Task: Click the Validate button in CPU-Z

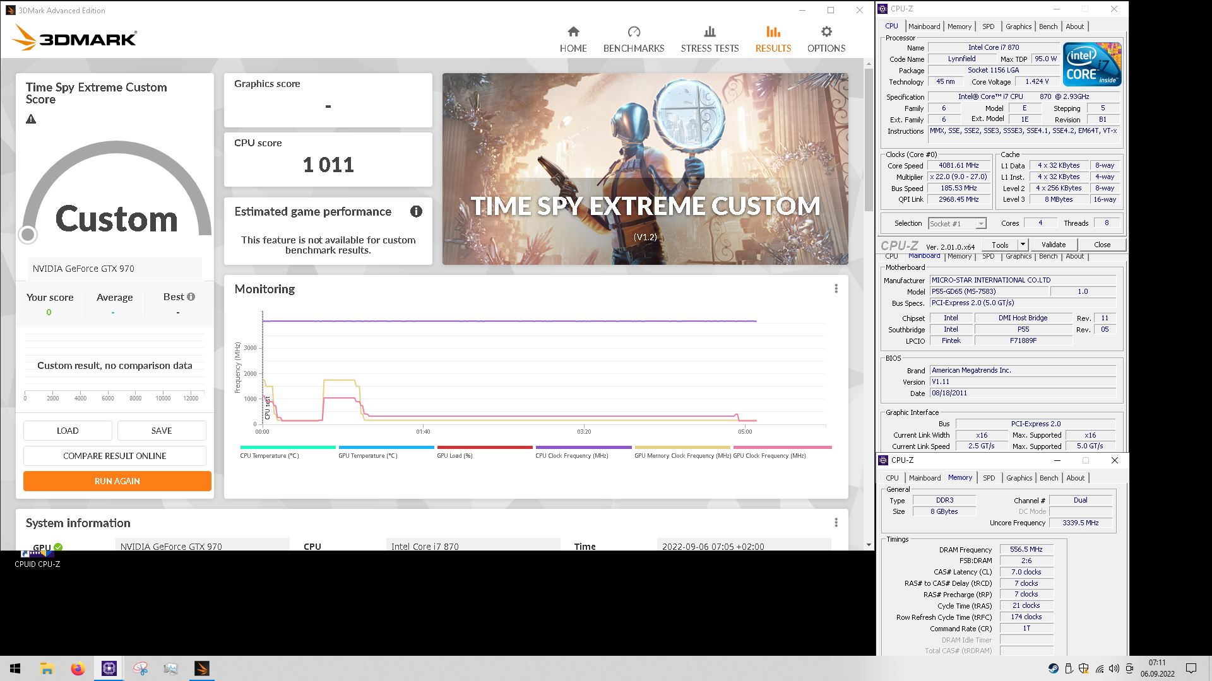Action: pos(1053,245)
